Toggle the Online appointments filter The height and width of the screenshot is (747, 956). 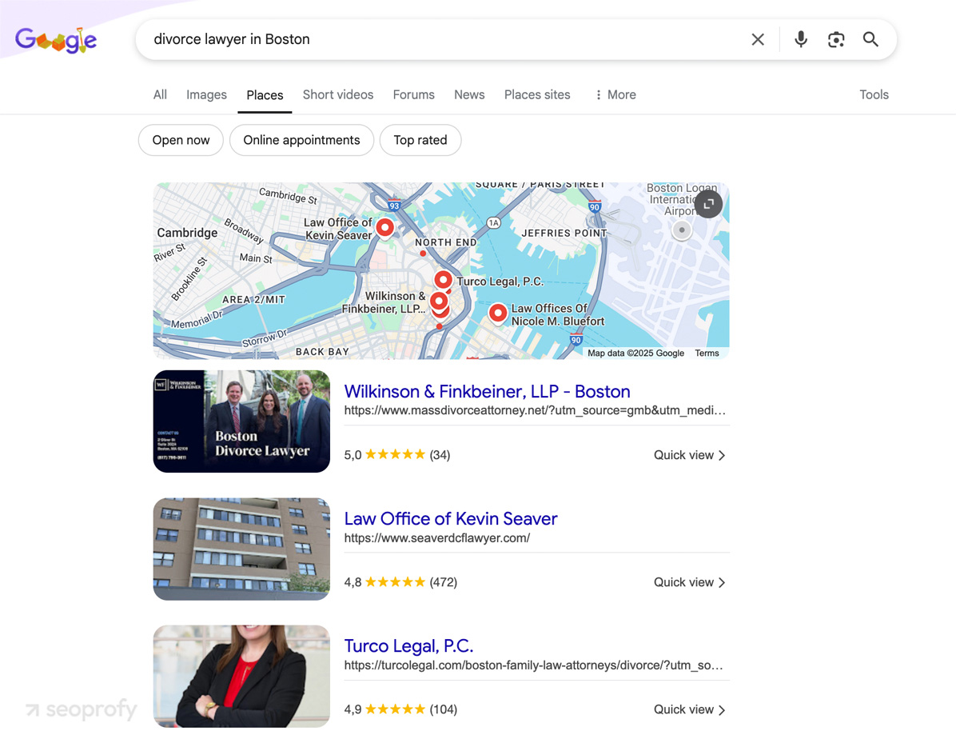point(301,140)
